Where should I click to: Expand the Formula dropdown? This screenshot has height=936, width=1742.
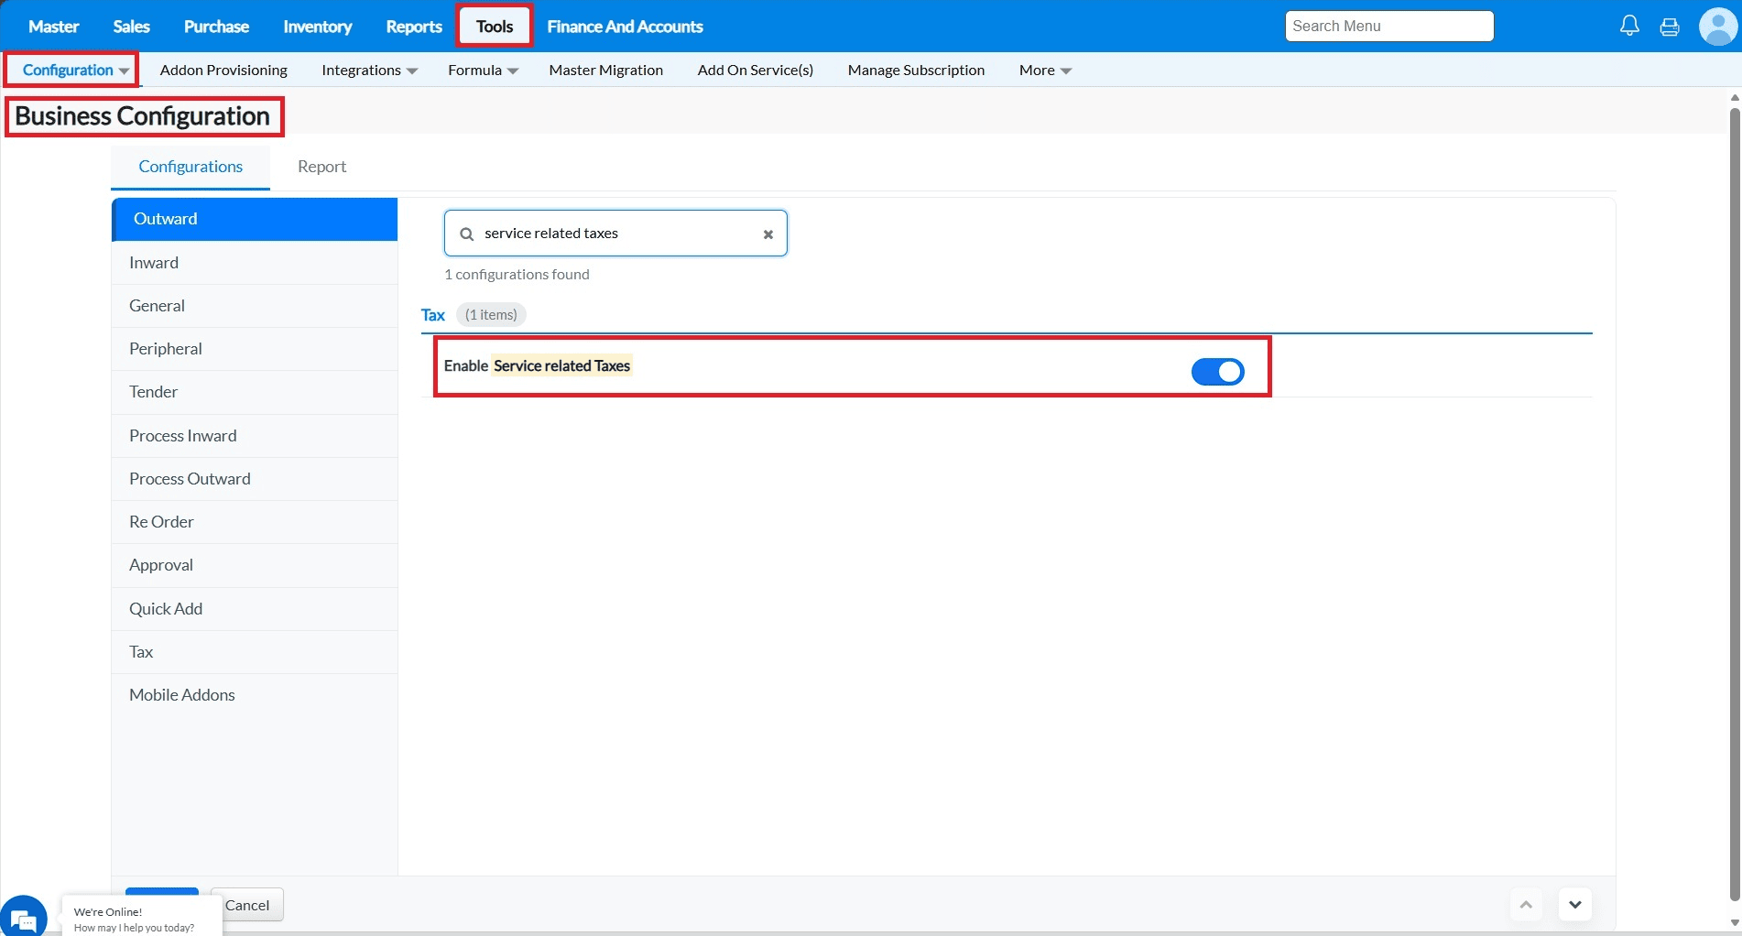483,70
